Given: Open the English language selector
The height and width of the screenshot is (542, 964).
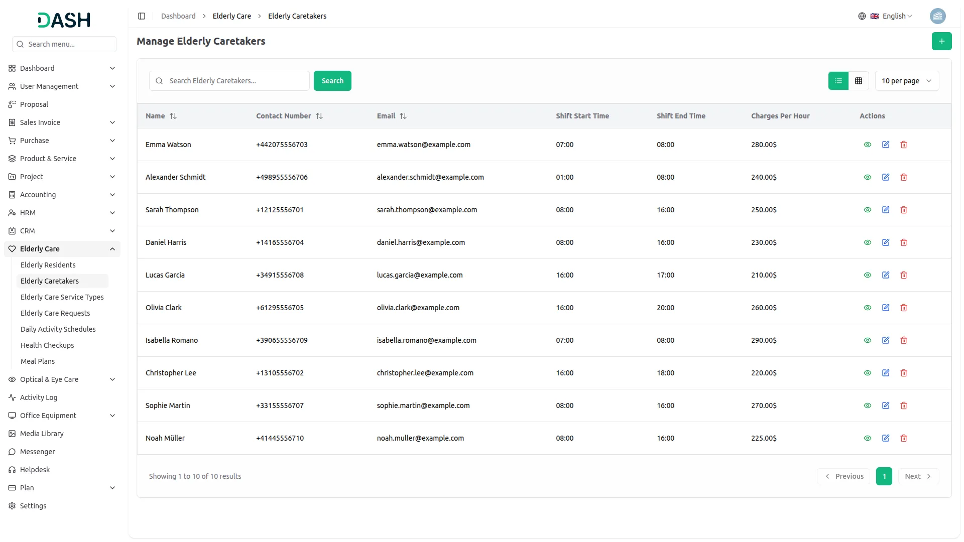Looking at the screenshot, I should click(x=885, y=16).
